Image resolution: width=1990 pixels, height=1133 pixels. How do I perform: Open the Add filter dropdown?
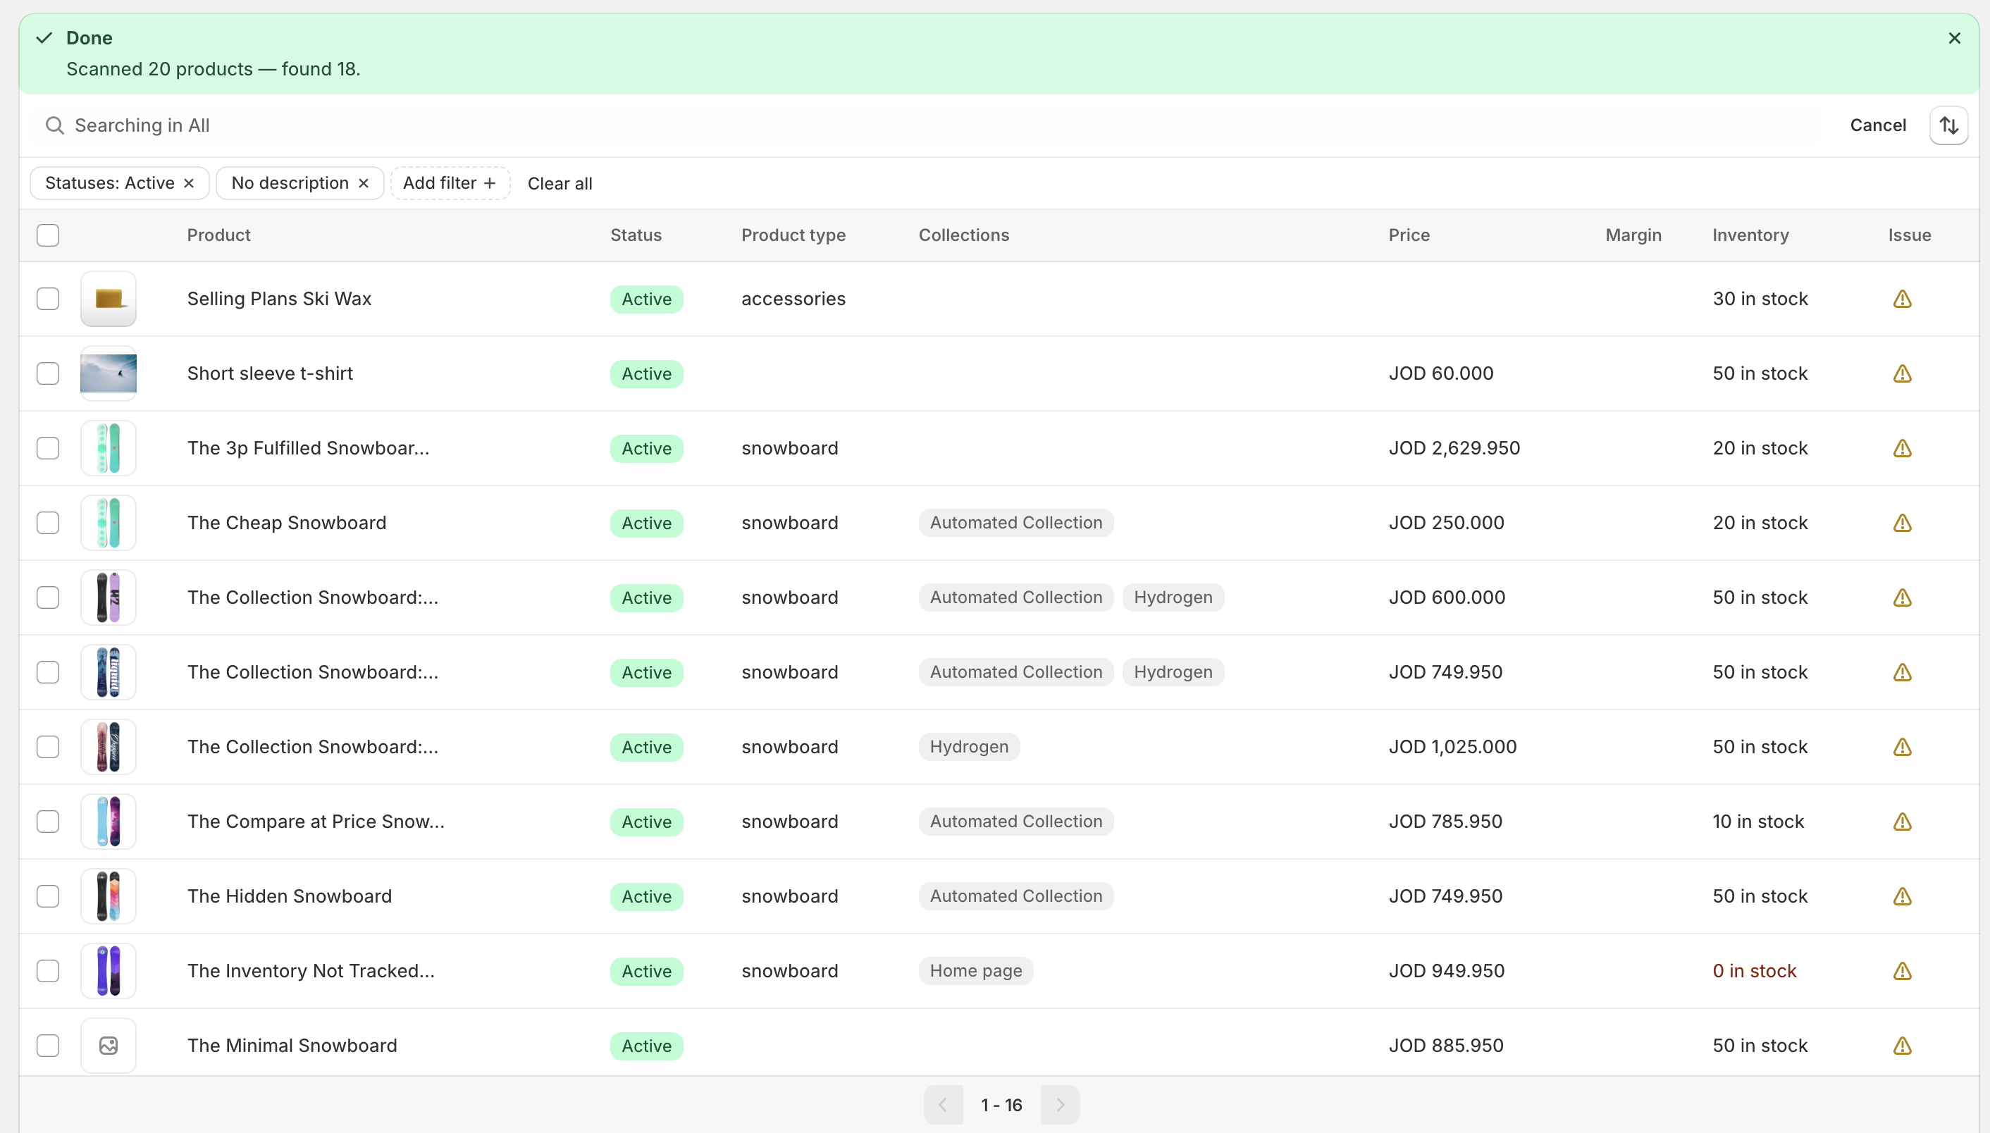click(449, 184)
